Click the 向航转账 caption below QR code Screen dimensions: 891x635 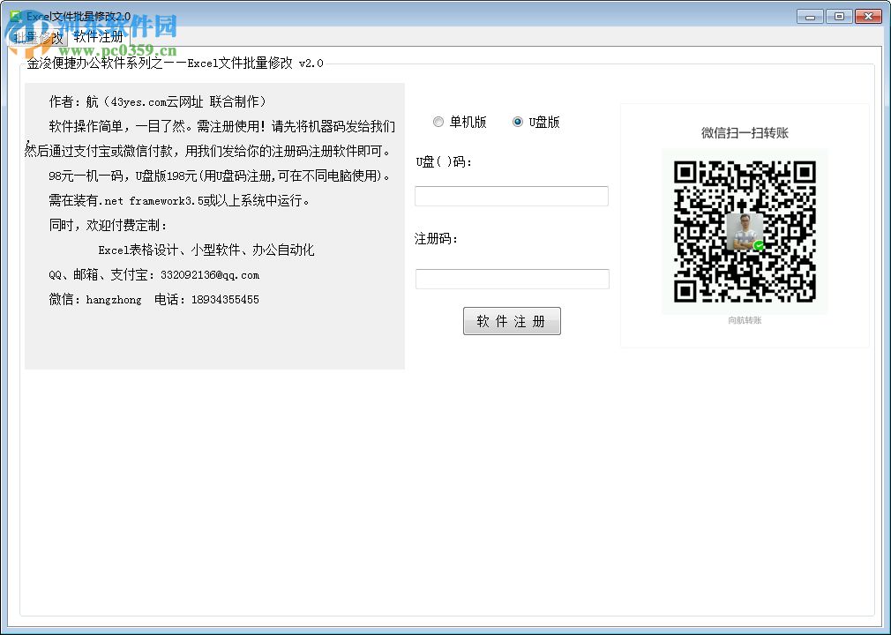[x=745, y=320]
